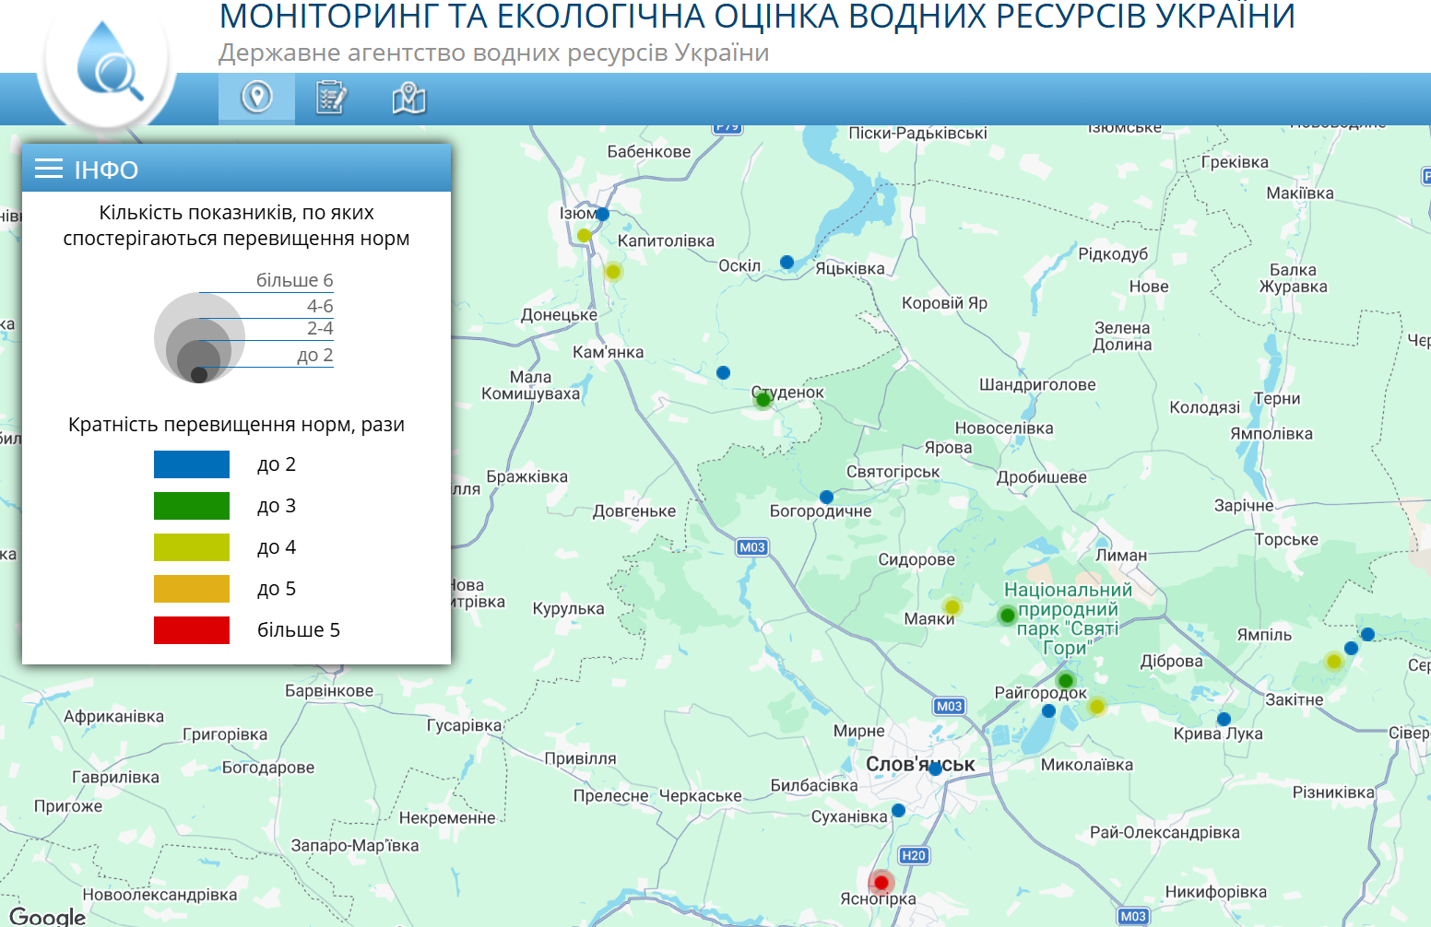The height and width of the screenshot is (927, 1431).
Task: Select the green marker at Студенок
Action: coord(763,400)
